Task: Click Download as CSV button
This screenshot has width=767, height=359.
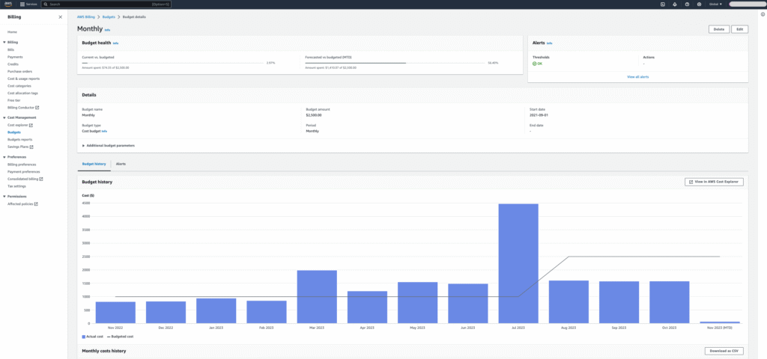Action: point(724,351)
